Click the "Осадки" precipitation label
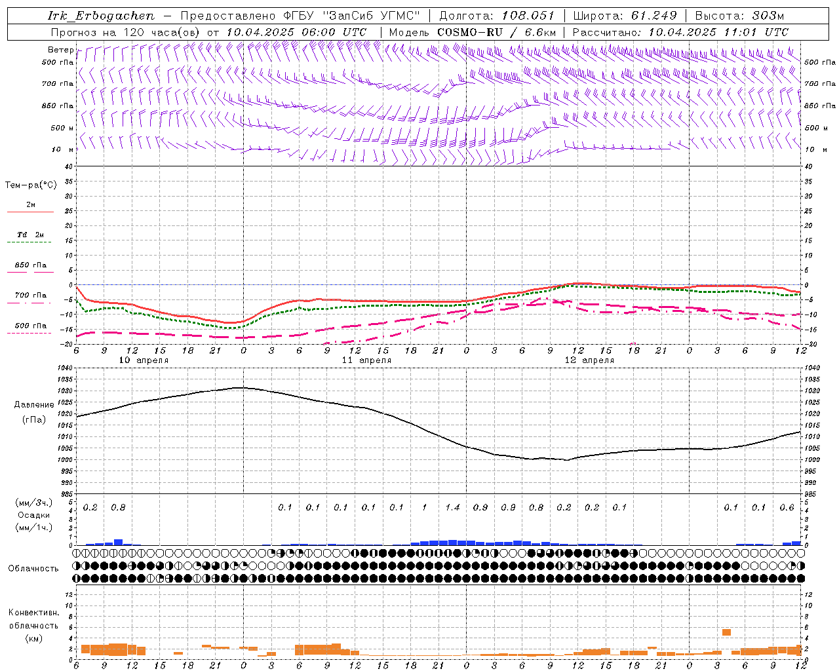This screenshot has height=671, width=839. (x=34, y=515)
